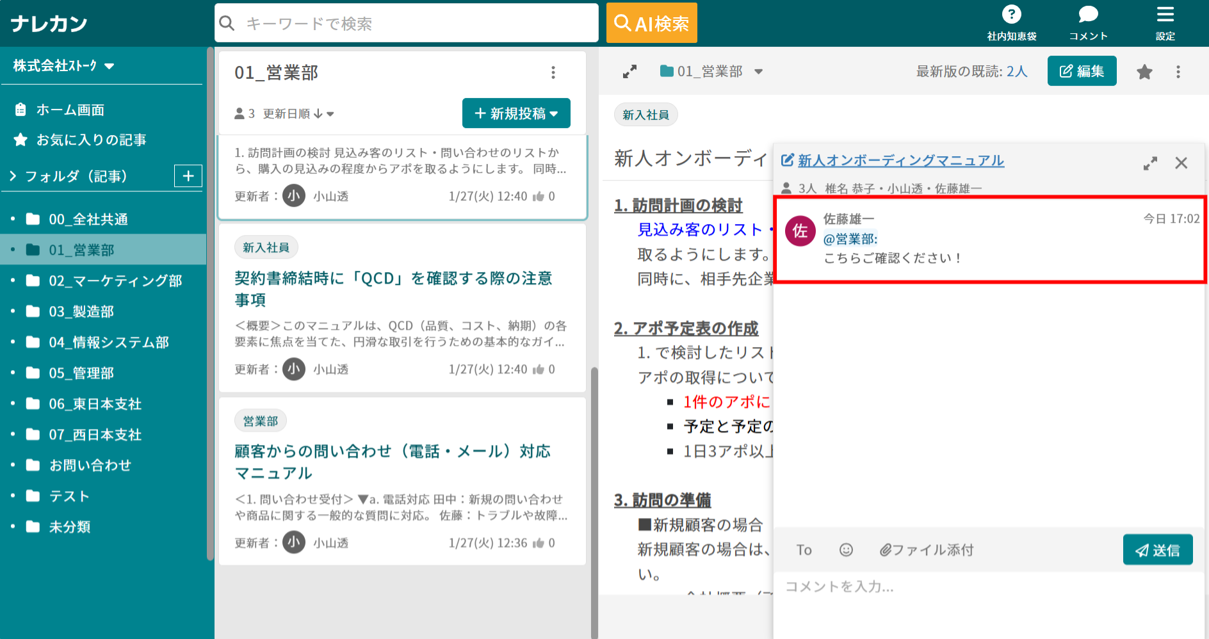
Task: Open the 新人オンボーディングマニュアル link
Action: click(900, 160)
